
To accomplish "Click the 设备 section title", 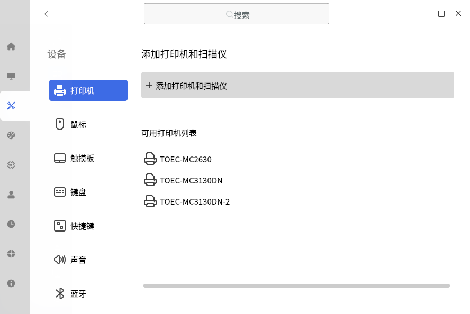I will [56, 54].
